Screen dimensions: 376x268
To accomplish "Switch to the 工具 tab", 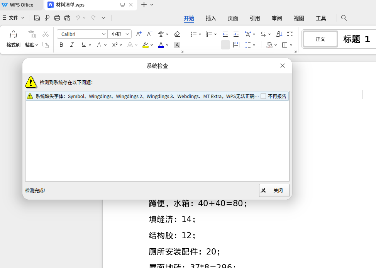I will pos(321,18).
